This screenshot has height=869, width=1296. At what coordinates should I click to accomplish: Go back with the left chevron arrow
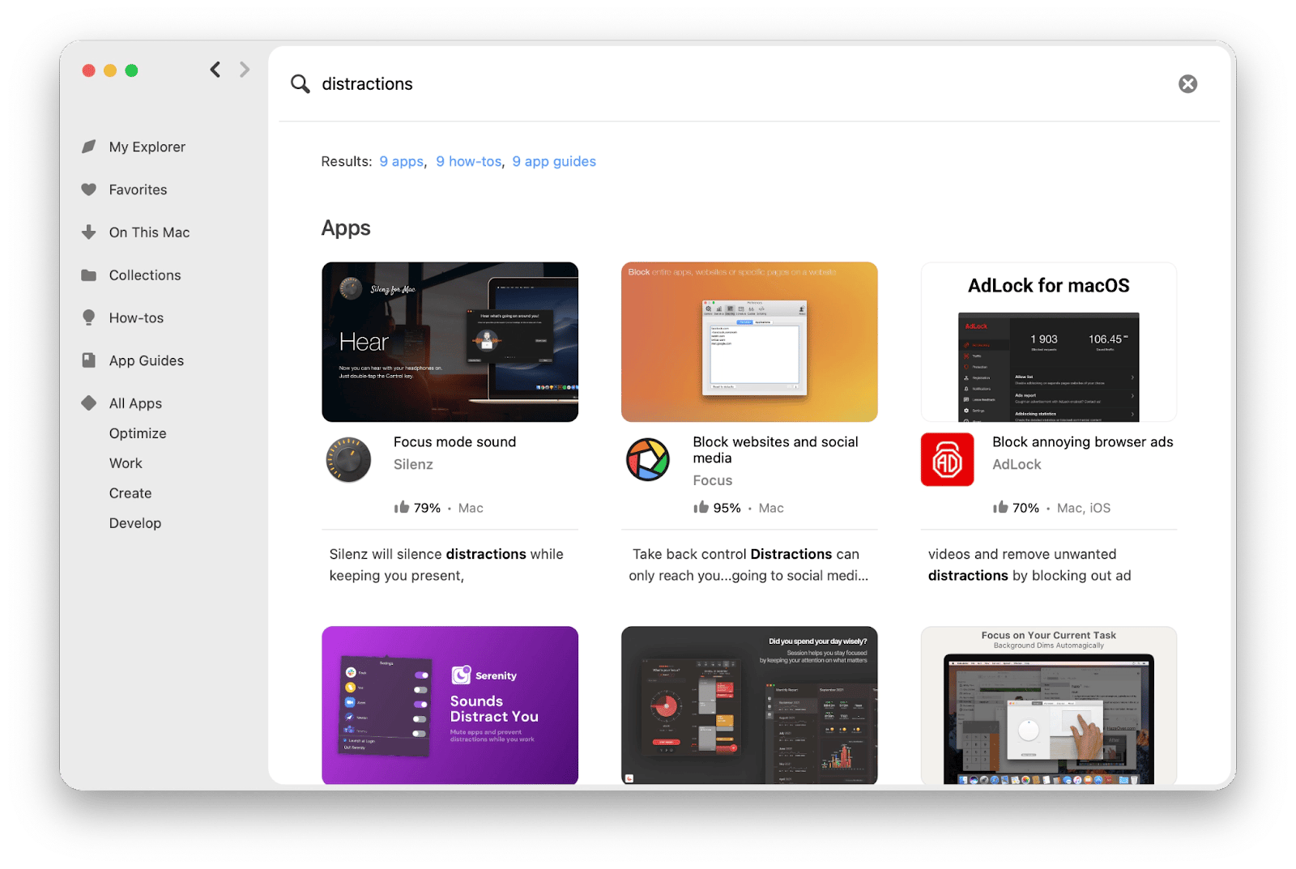215,70
